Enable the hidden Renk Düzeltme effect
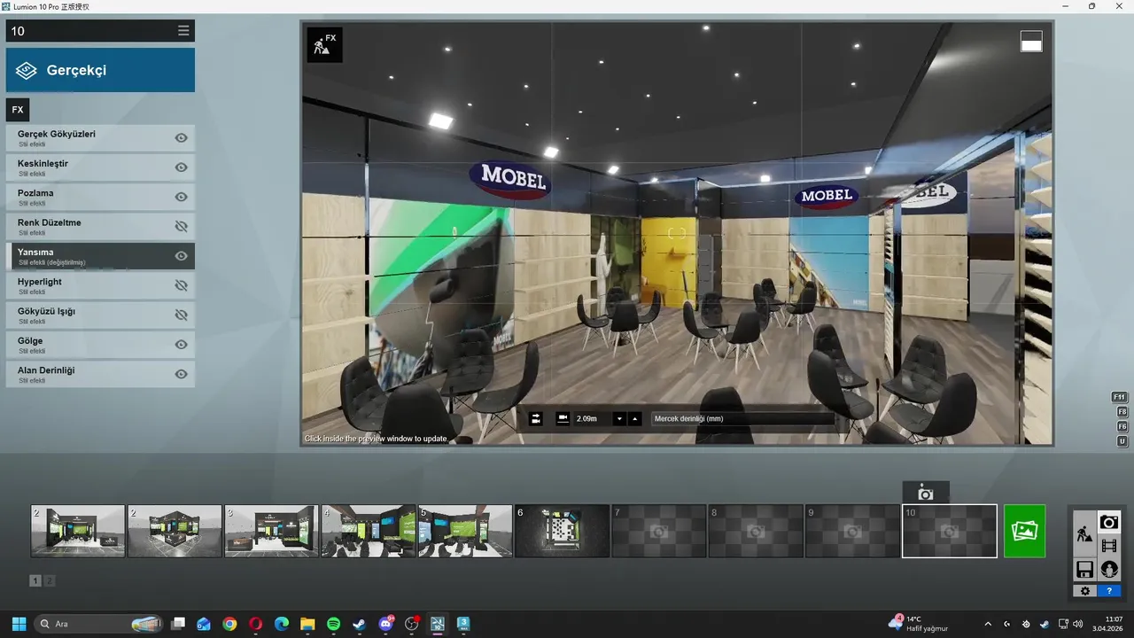 click(182, 227)
